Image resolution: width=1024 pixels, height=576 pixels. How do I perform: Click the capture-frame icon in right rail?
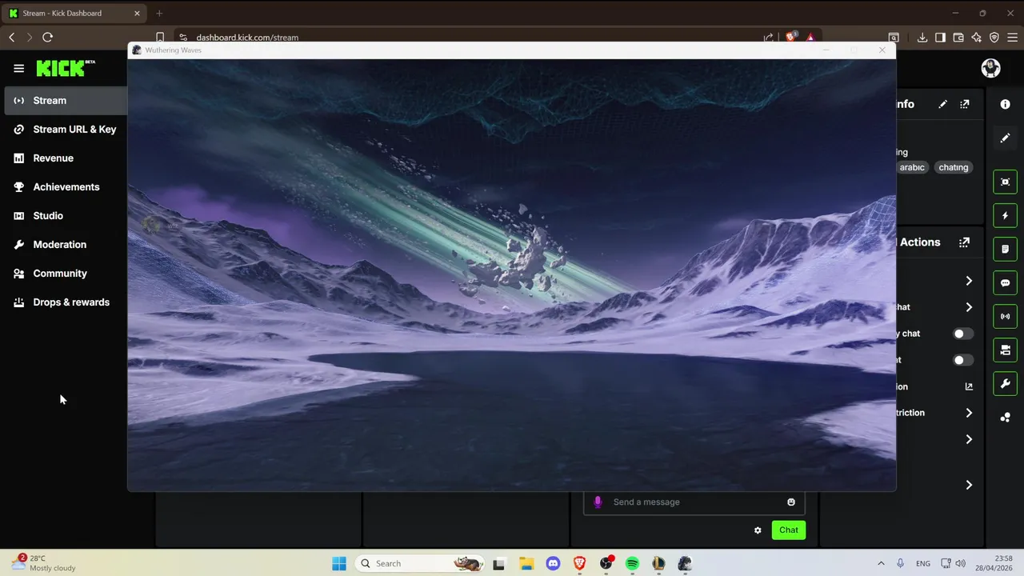1006,182
